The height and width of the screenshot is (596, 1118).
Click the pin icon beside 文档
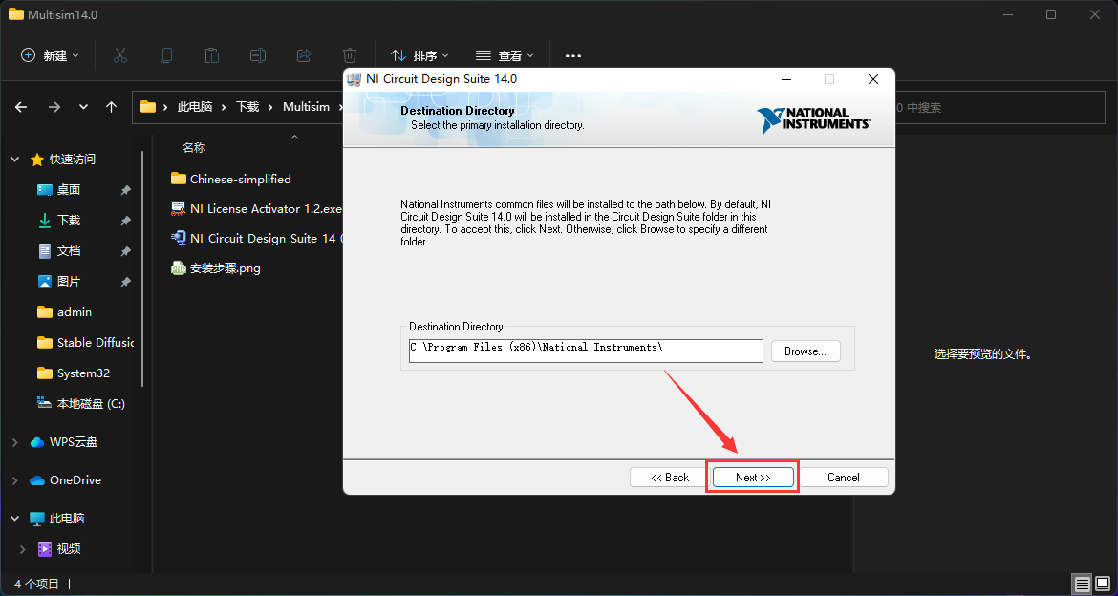click(125, 251)
